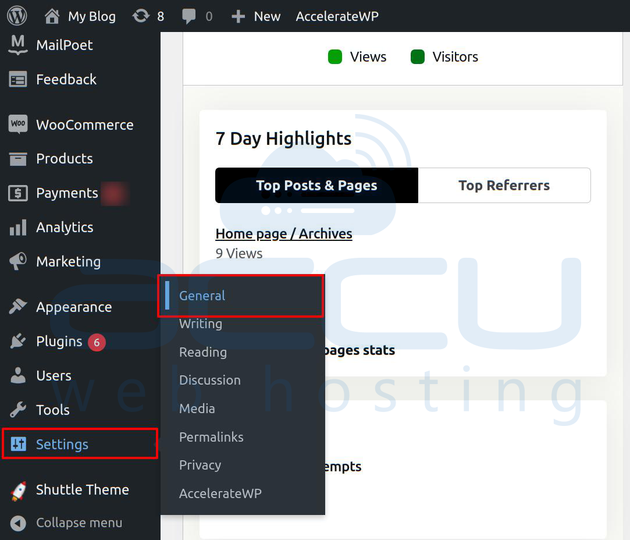This screenshot has width=630, height=540.
Task: Open the MailPoet menu label
Action: point(65,45)
